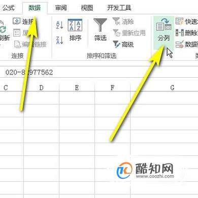Sort descending with the Z-A icon

click(59, 40)
